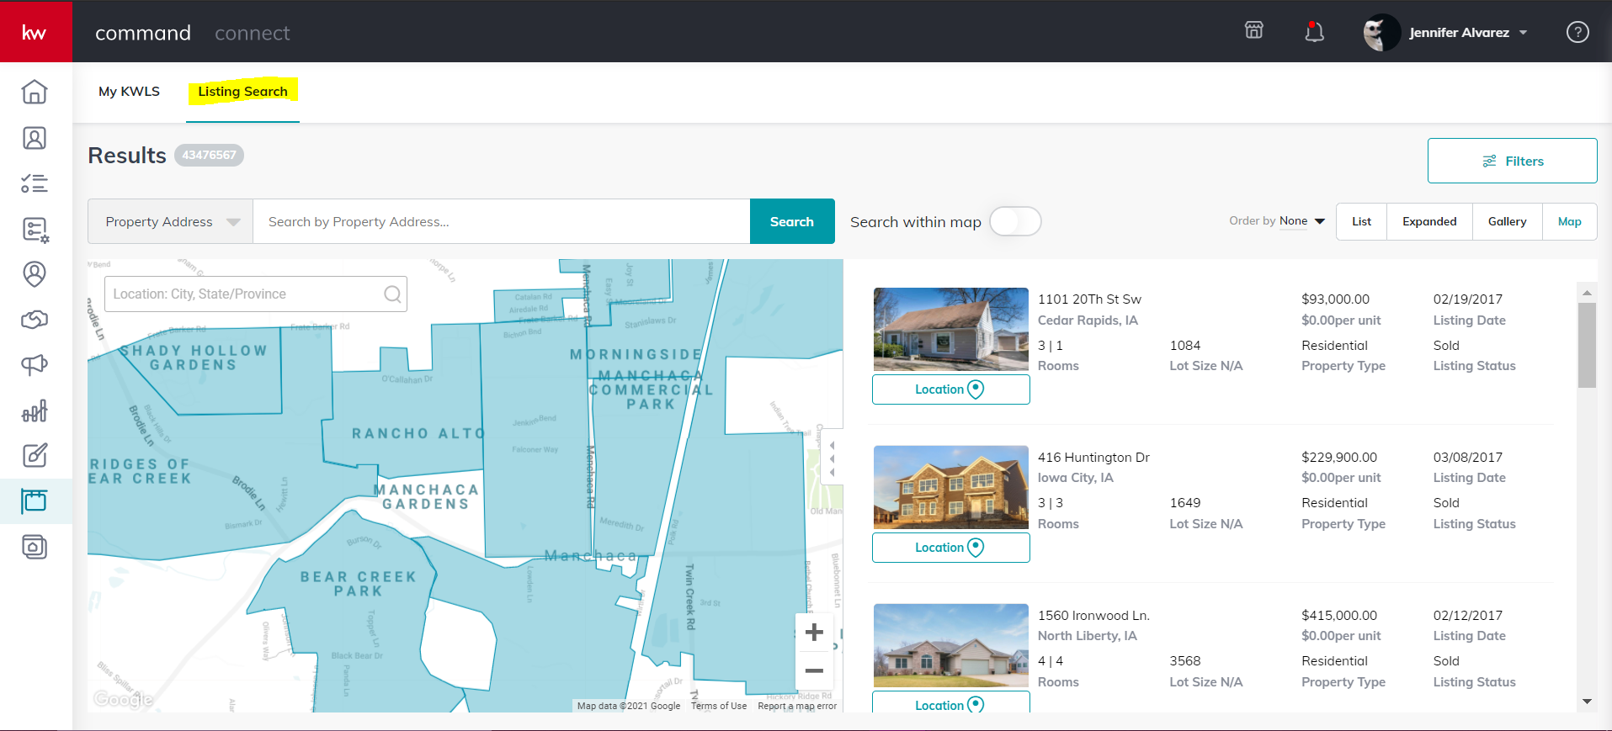This screenshot has width=1612, height=731.
Task: Click the KW logo icon
Action: pos(35,32)
